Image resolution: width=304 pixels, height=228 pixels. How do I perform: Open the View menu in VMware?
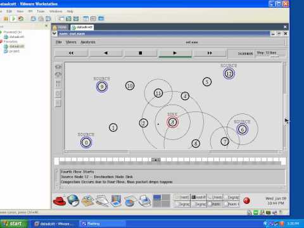point(20,11)
